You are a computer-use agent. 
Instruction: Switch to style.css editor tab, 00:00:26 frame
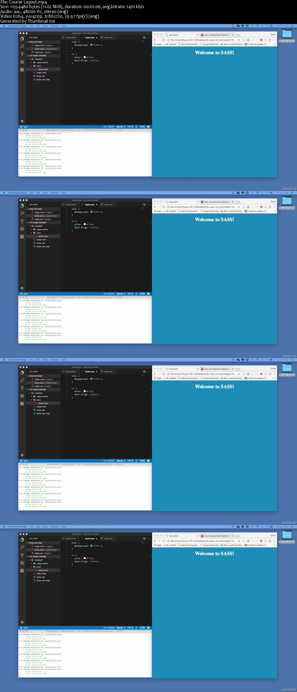(108, 205)
